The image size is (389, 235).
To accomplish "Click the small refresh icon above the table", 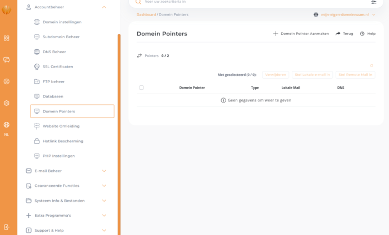I will (x=371, y=65).
